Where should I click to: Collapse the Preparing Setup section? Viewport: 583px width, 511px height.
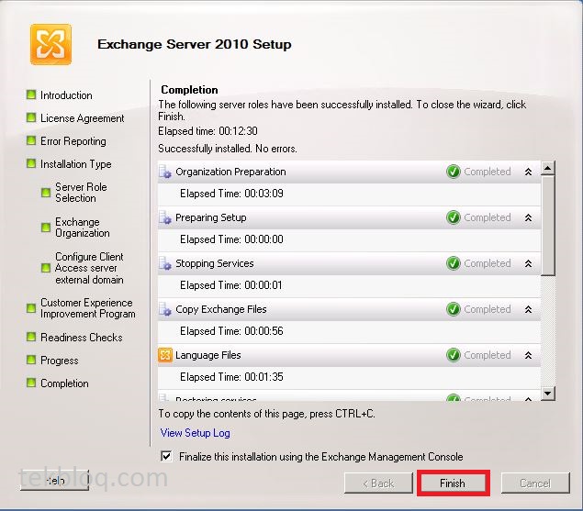tap(528, 217)
